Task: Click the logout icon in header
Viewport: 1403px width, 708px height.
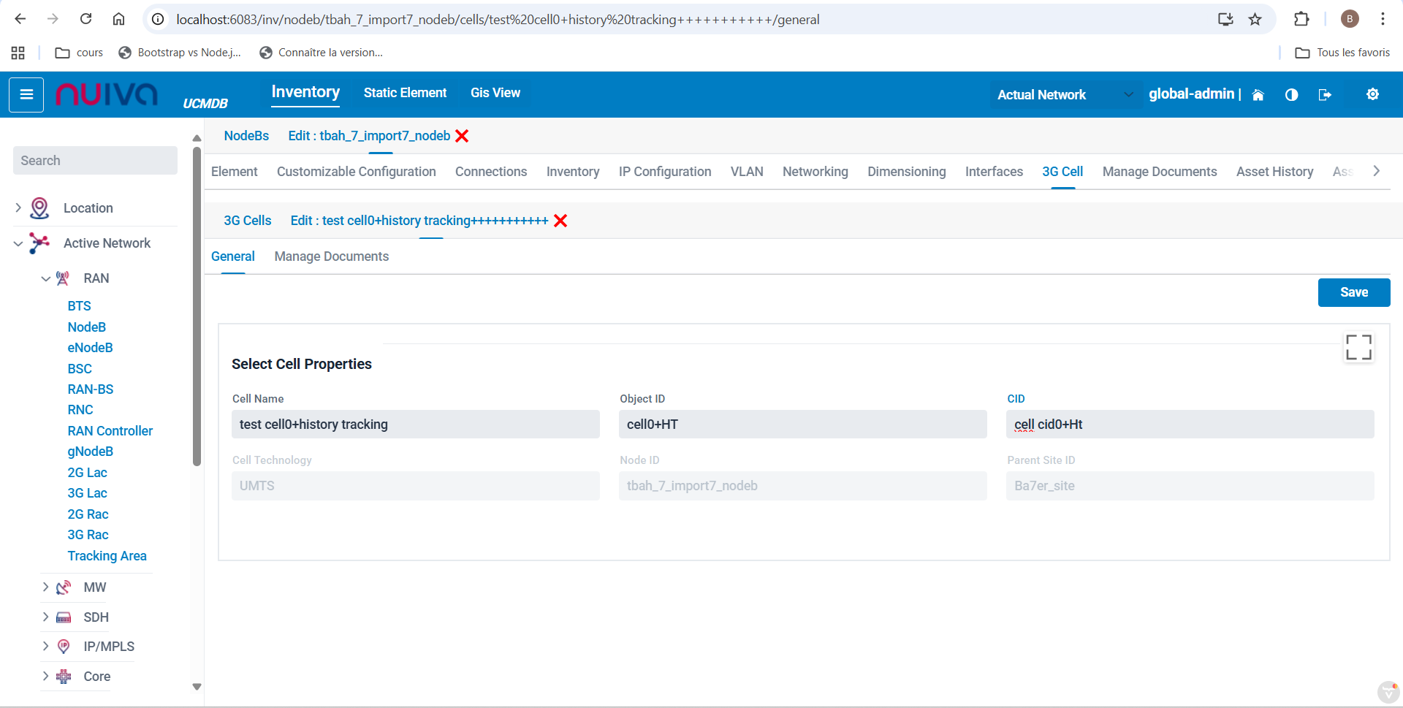Action: (1324, 95)
